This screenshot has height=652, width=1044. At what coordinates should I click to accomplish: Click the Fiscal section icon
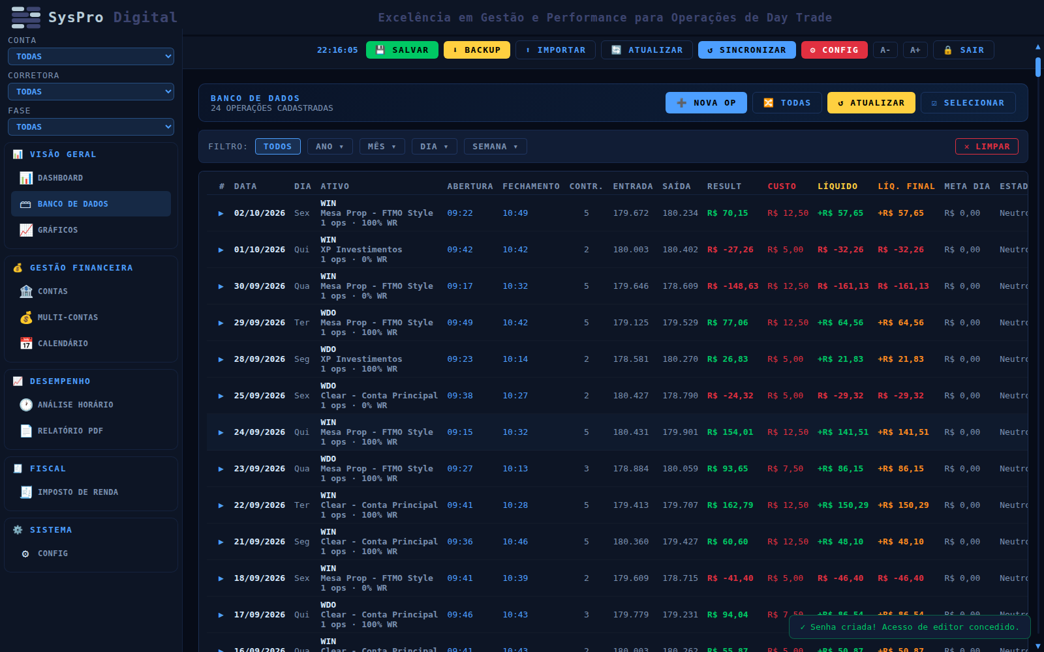pyautogui.click(x=18, y=469)
